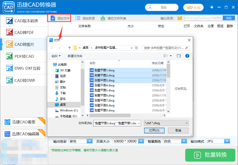The image size is (238, 165).
Task: Select PDF to CAD in sidebar
Action: click(24, 56)
